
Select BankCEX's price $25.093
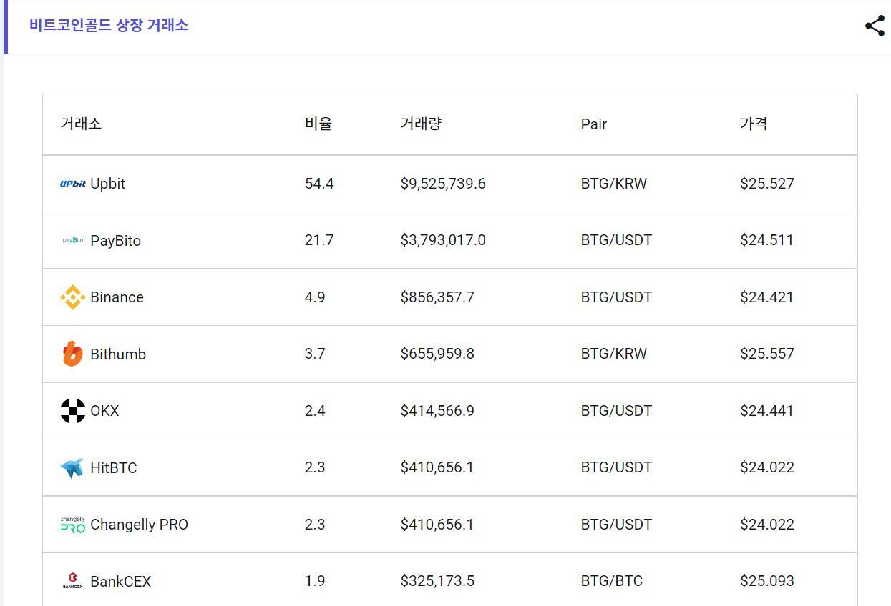point(767,581)
